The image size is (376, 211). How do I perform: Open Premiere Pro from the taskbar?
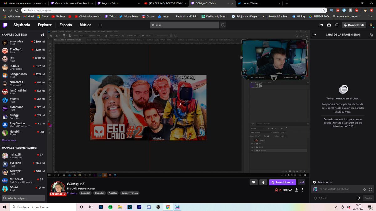(139, 207)
